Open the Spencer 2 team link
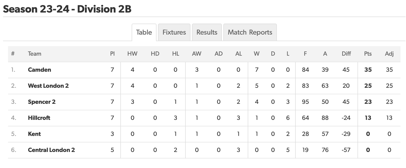This screenshot has width=406, height=168. [42, 102]
